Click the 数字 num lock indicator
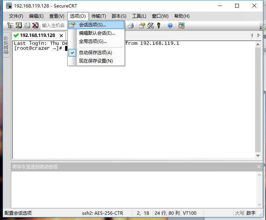 [x=251, y=213]
